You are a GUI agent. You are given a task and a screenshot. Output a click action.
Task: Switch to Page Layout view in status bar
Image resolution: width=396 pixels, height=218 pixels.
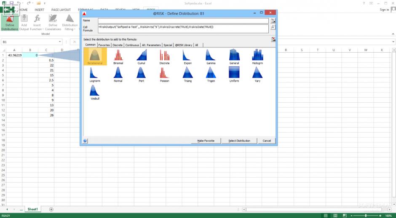335,216
